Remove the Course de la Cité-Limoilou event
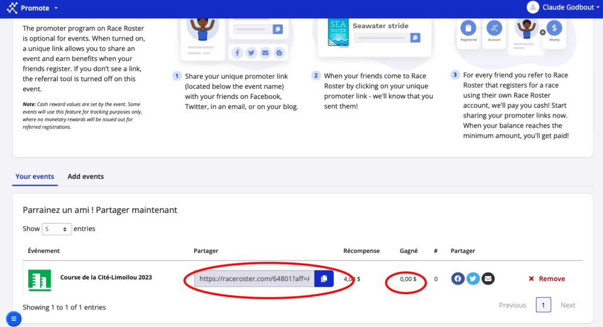 coord(546,279)
